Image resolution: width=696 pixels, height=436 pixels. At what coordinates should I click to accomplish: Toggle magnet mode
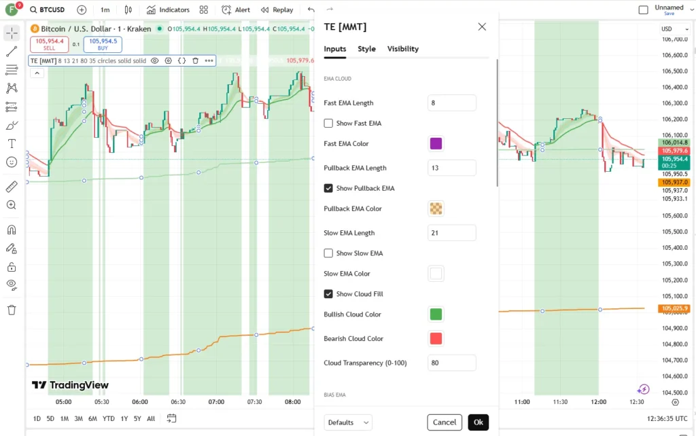[x=12, y=230]
